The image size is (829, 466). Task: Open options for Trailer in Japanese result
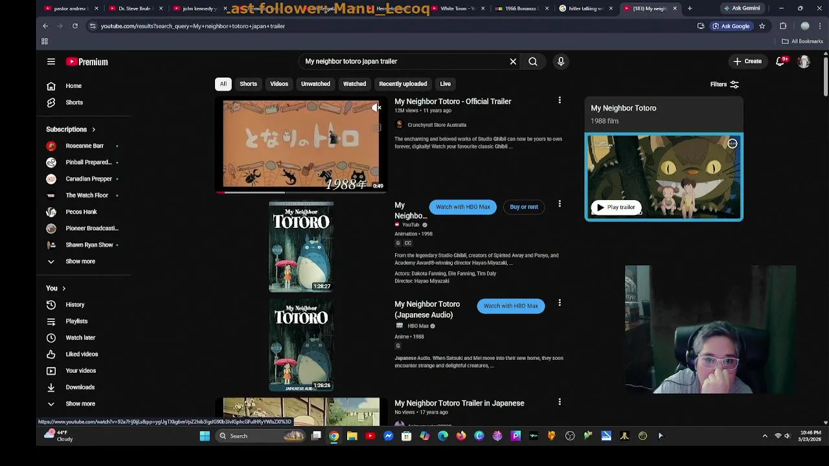[560, 402]
